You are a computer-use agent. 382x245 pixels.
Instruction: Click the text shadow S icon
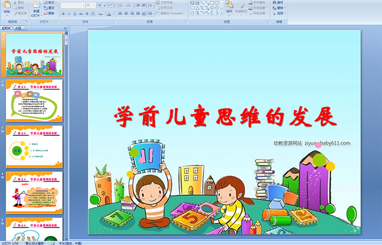tap(87, 14)
